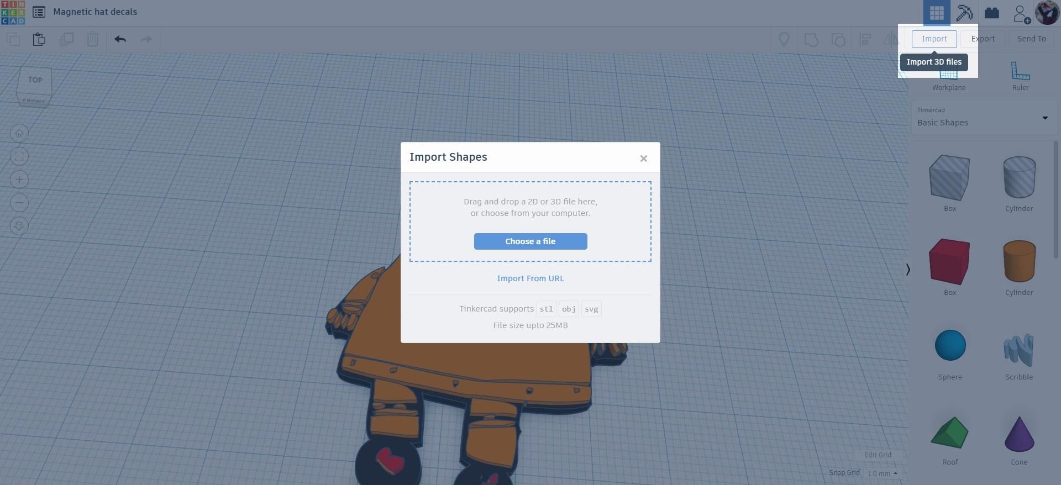
Task: Switch to orthographic view icon
Action: point(19,226)
